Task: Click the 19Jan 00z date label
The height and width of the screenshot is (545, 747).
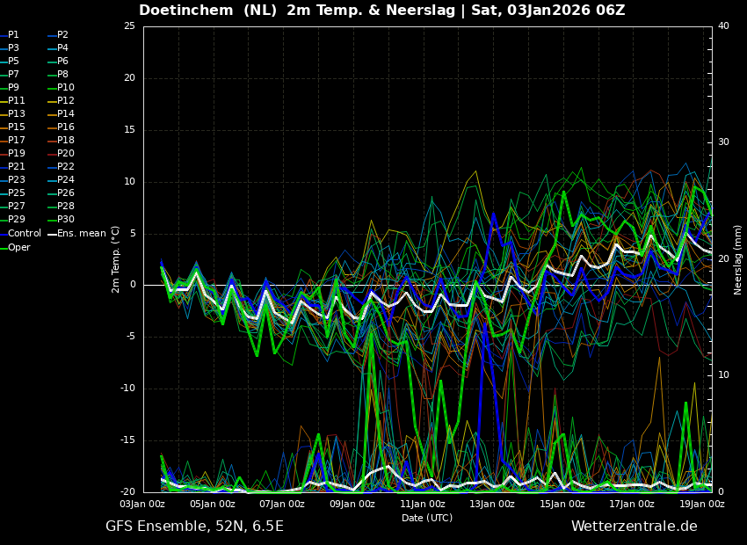Action: click(x=702, y=504)
